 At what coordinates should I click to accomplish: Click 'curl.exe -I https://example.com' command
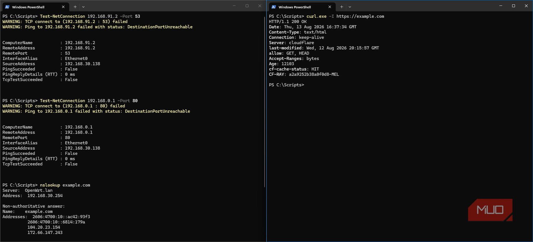pyautogui.click(x=345, y=16)
